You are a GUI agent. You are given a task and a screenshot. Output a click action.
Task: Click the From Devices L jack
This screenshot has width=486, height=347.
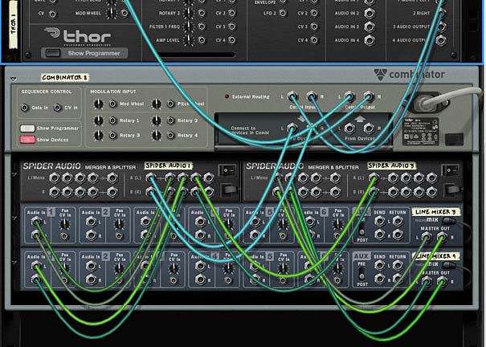coord(349,128)
